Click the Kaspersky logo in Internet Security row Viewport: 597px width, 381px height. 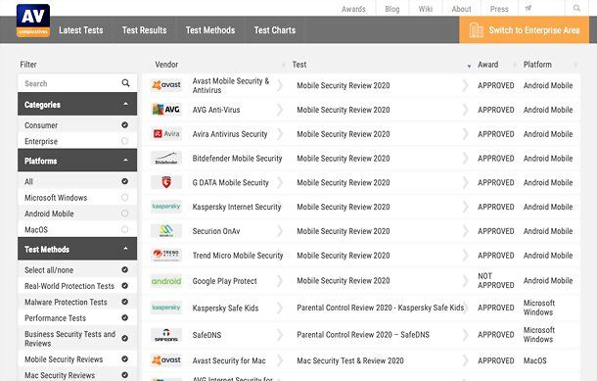tap(166, 207)
